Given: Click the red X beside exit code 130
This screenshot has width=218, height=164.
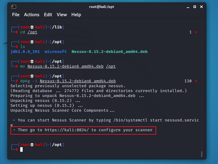Looking at the screenshot, I should pyautogui.click(x=196, y=81).
